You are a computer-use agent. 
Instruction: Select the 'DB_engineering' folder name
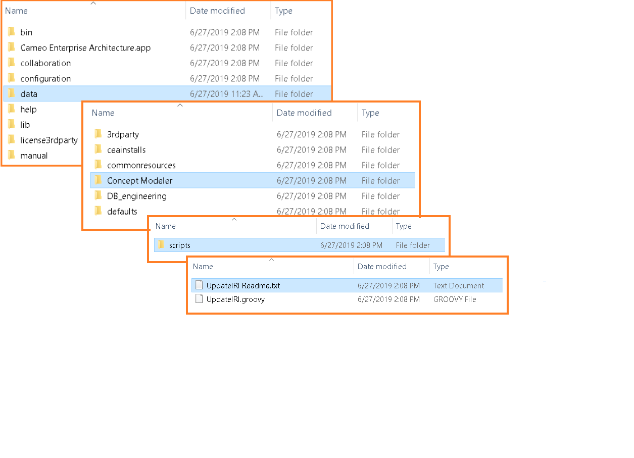tap(137, 196)
